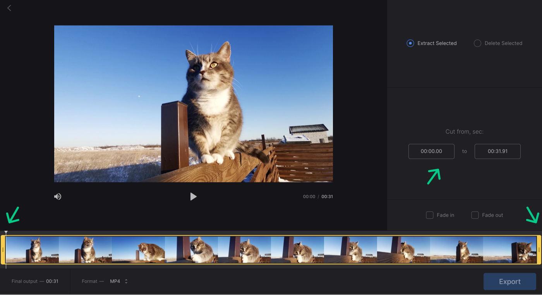Click the 00:00 / 00:31 playback time
This screenshot has width=542, height=295.
(x=318, y=197)
